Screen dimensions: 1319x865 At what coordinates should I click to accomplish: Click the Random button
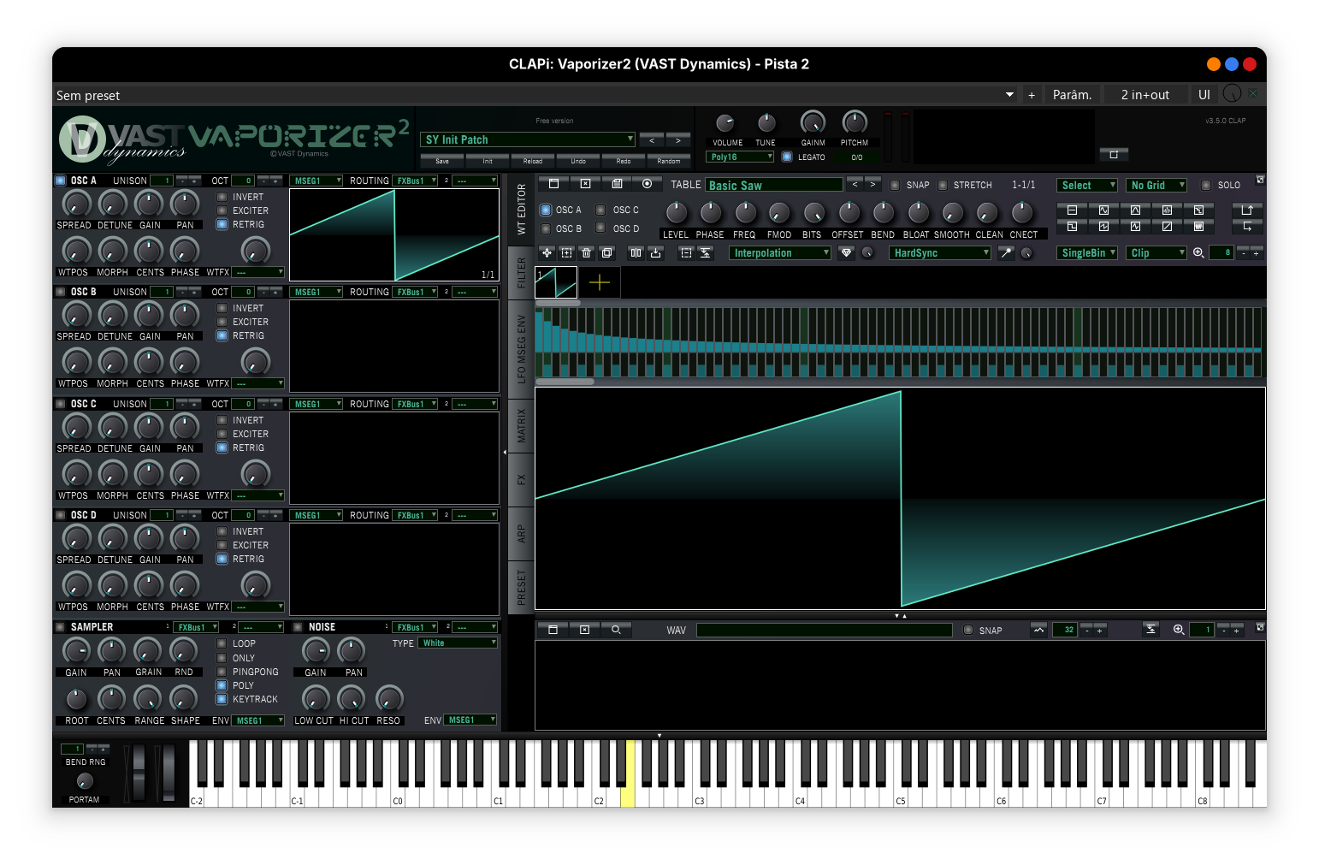(x=669, y=161)
